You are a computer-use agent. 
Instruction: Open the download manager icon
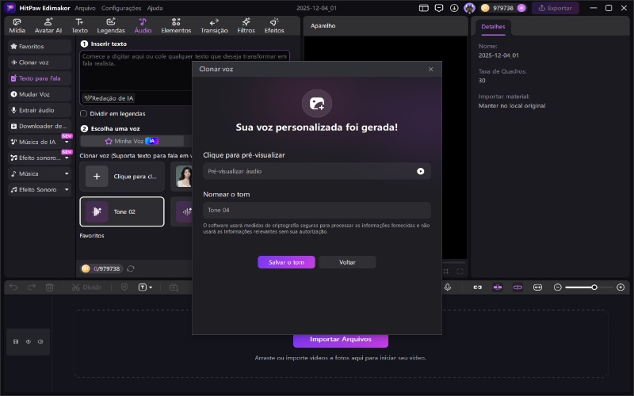[454, 8]
